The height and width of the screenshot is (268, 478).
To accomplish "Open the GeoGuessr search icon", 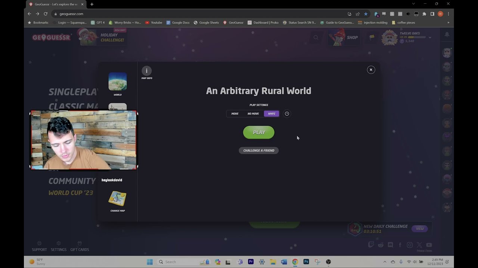I will point(316,37).
